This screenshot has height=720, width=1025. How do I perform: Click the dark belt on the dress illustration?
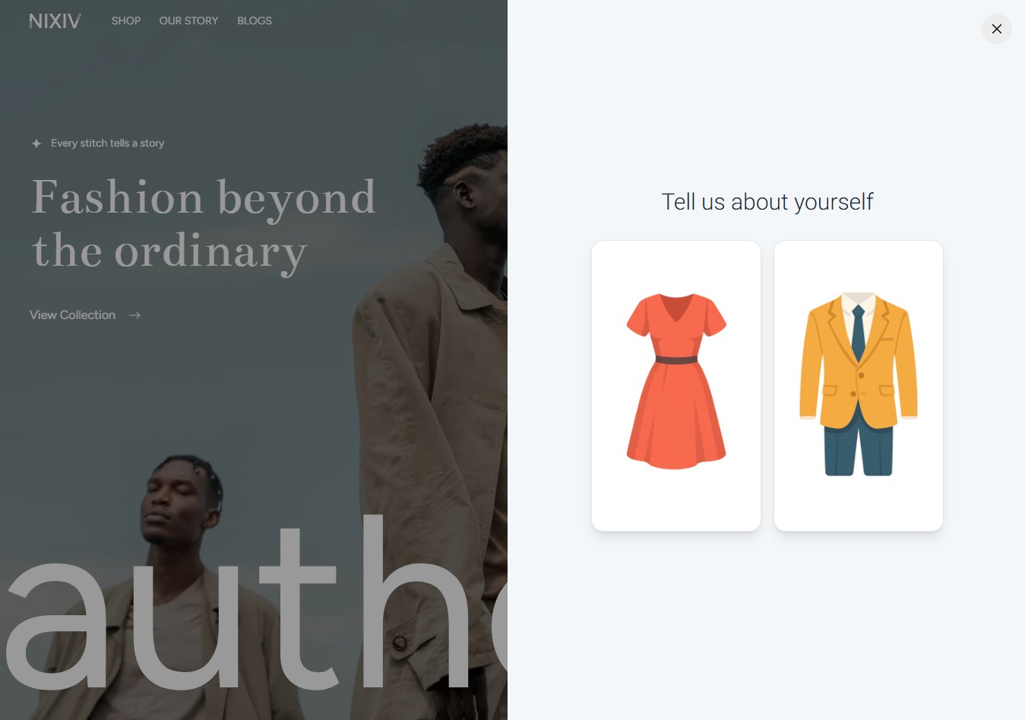[x=676, y=360]
